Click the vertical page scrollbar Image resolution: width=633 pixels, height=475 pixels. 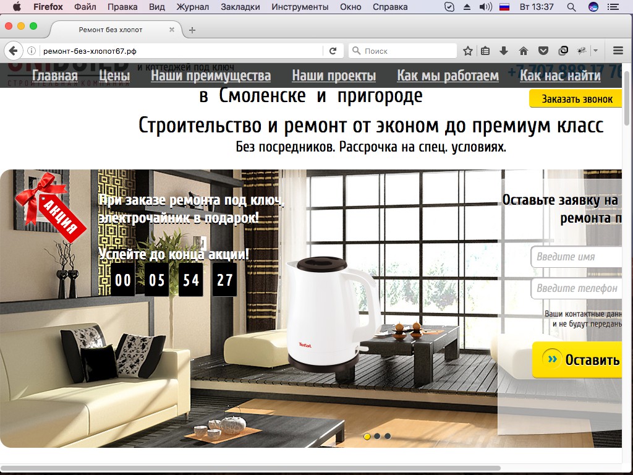[627, 99]
